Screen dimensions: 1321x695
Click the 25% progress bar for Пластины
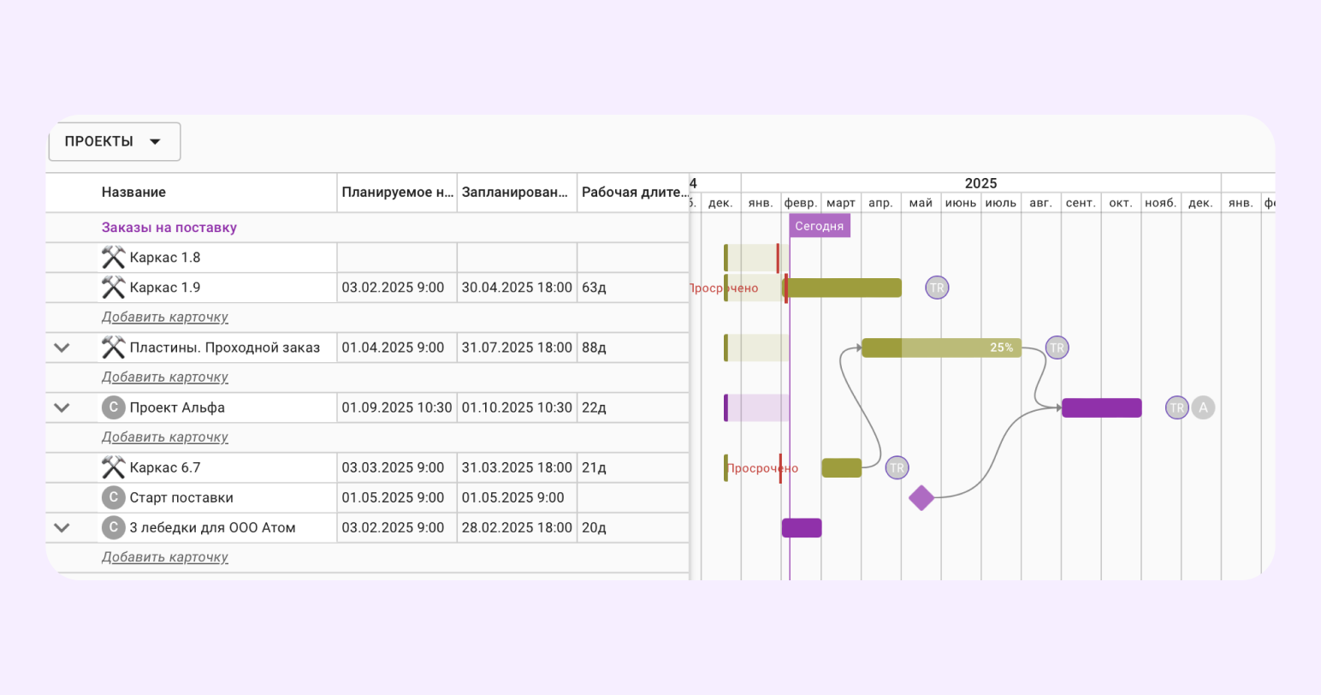pyautogui.click(x=941, y=347)
